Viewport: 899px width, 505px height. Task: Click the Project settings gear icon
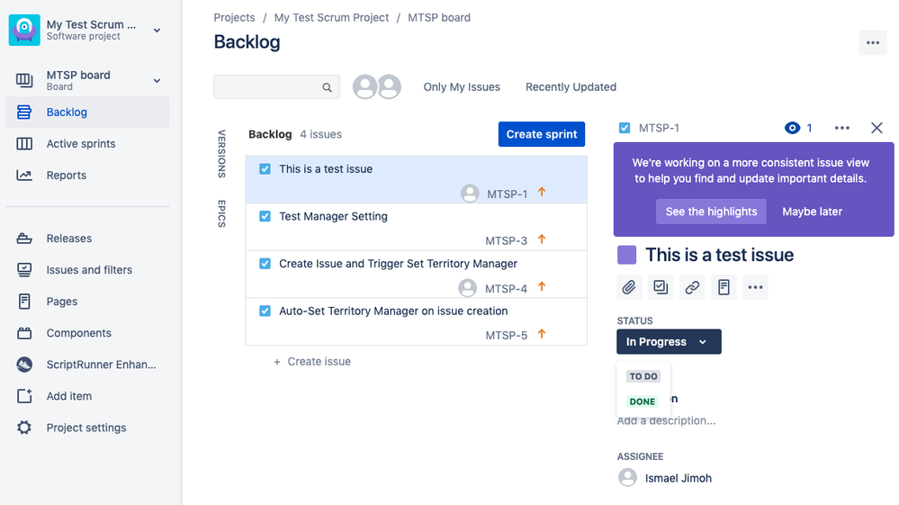click(x=24, y=428)
